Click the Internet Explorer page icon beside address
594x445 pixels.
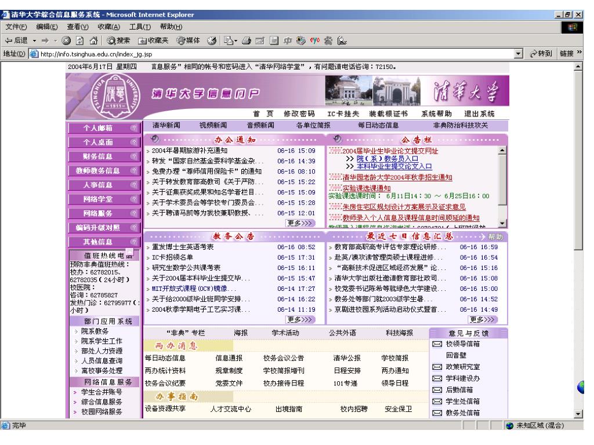pos(34,54)
